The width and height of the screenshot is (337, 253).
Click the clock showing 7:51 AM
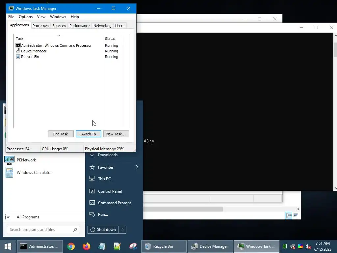pyautogui.click(x=323, y=243)
